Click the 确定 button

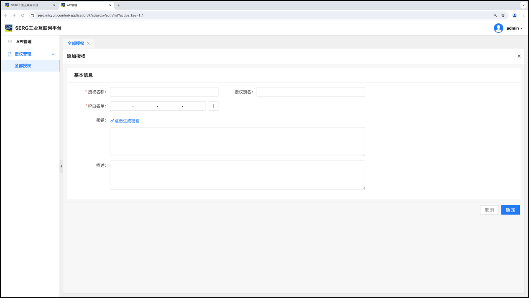[x=510, y=210]
